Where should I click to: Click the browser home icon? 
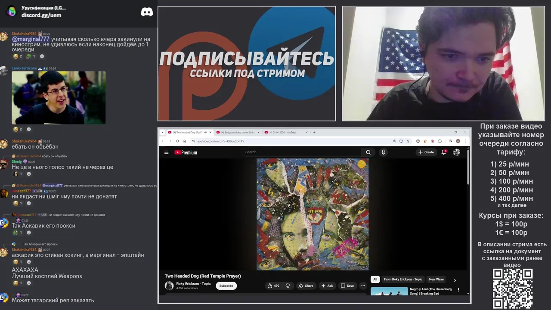pos(185,141)
